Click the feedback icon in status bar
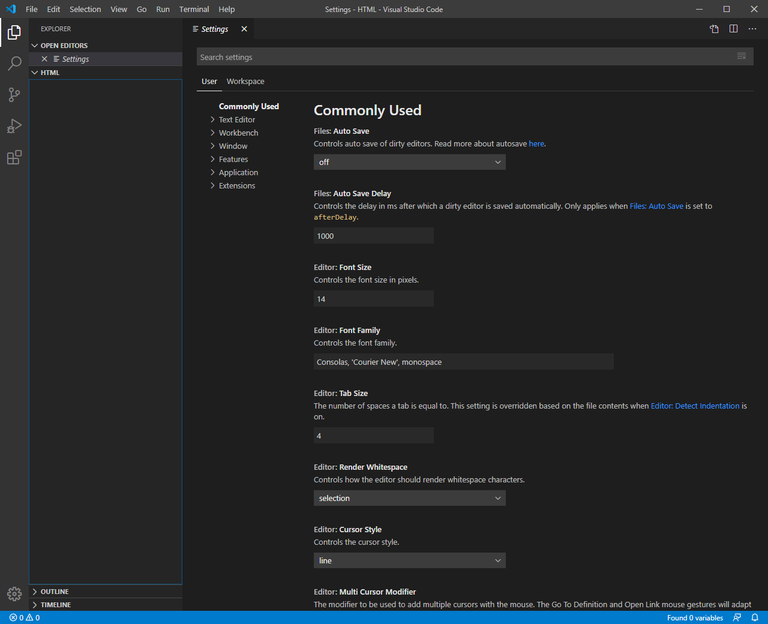 click(737, 617)
